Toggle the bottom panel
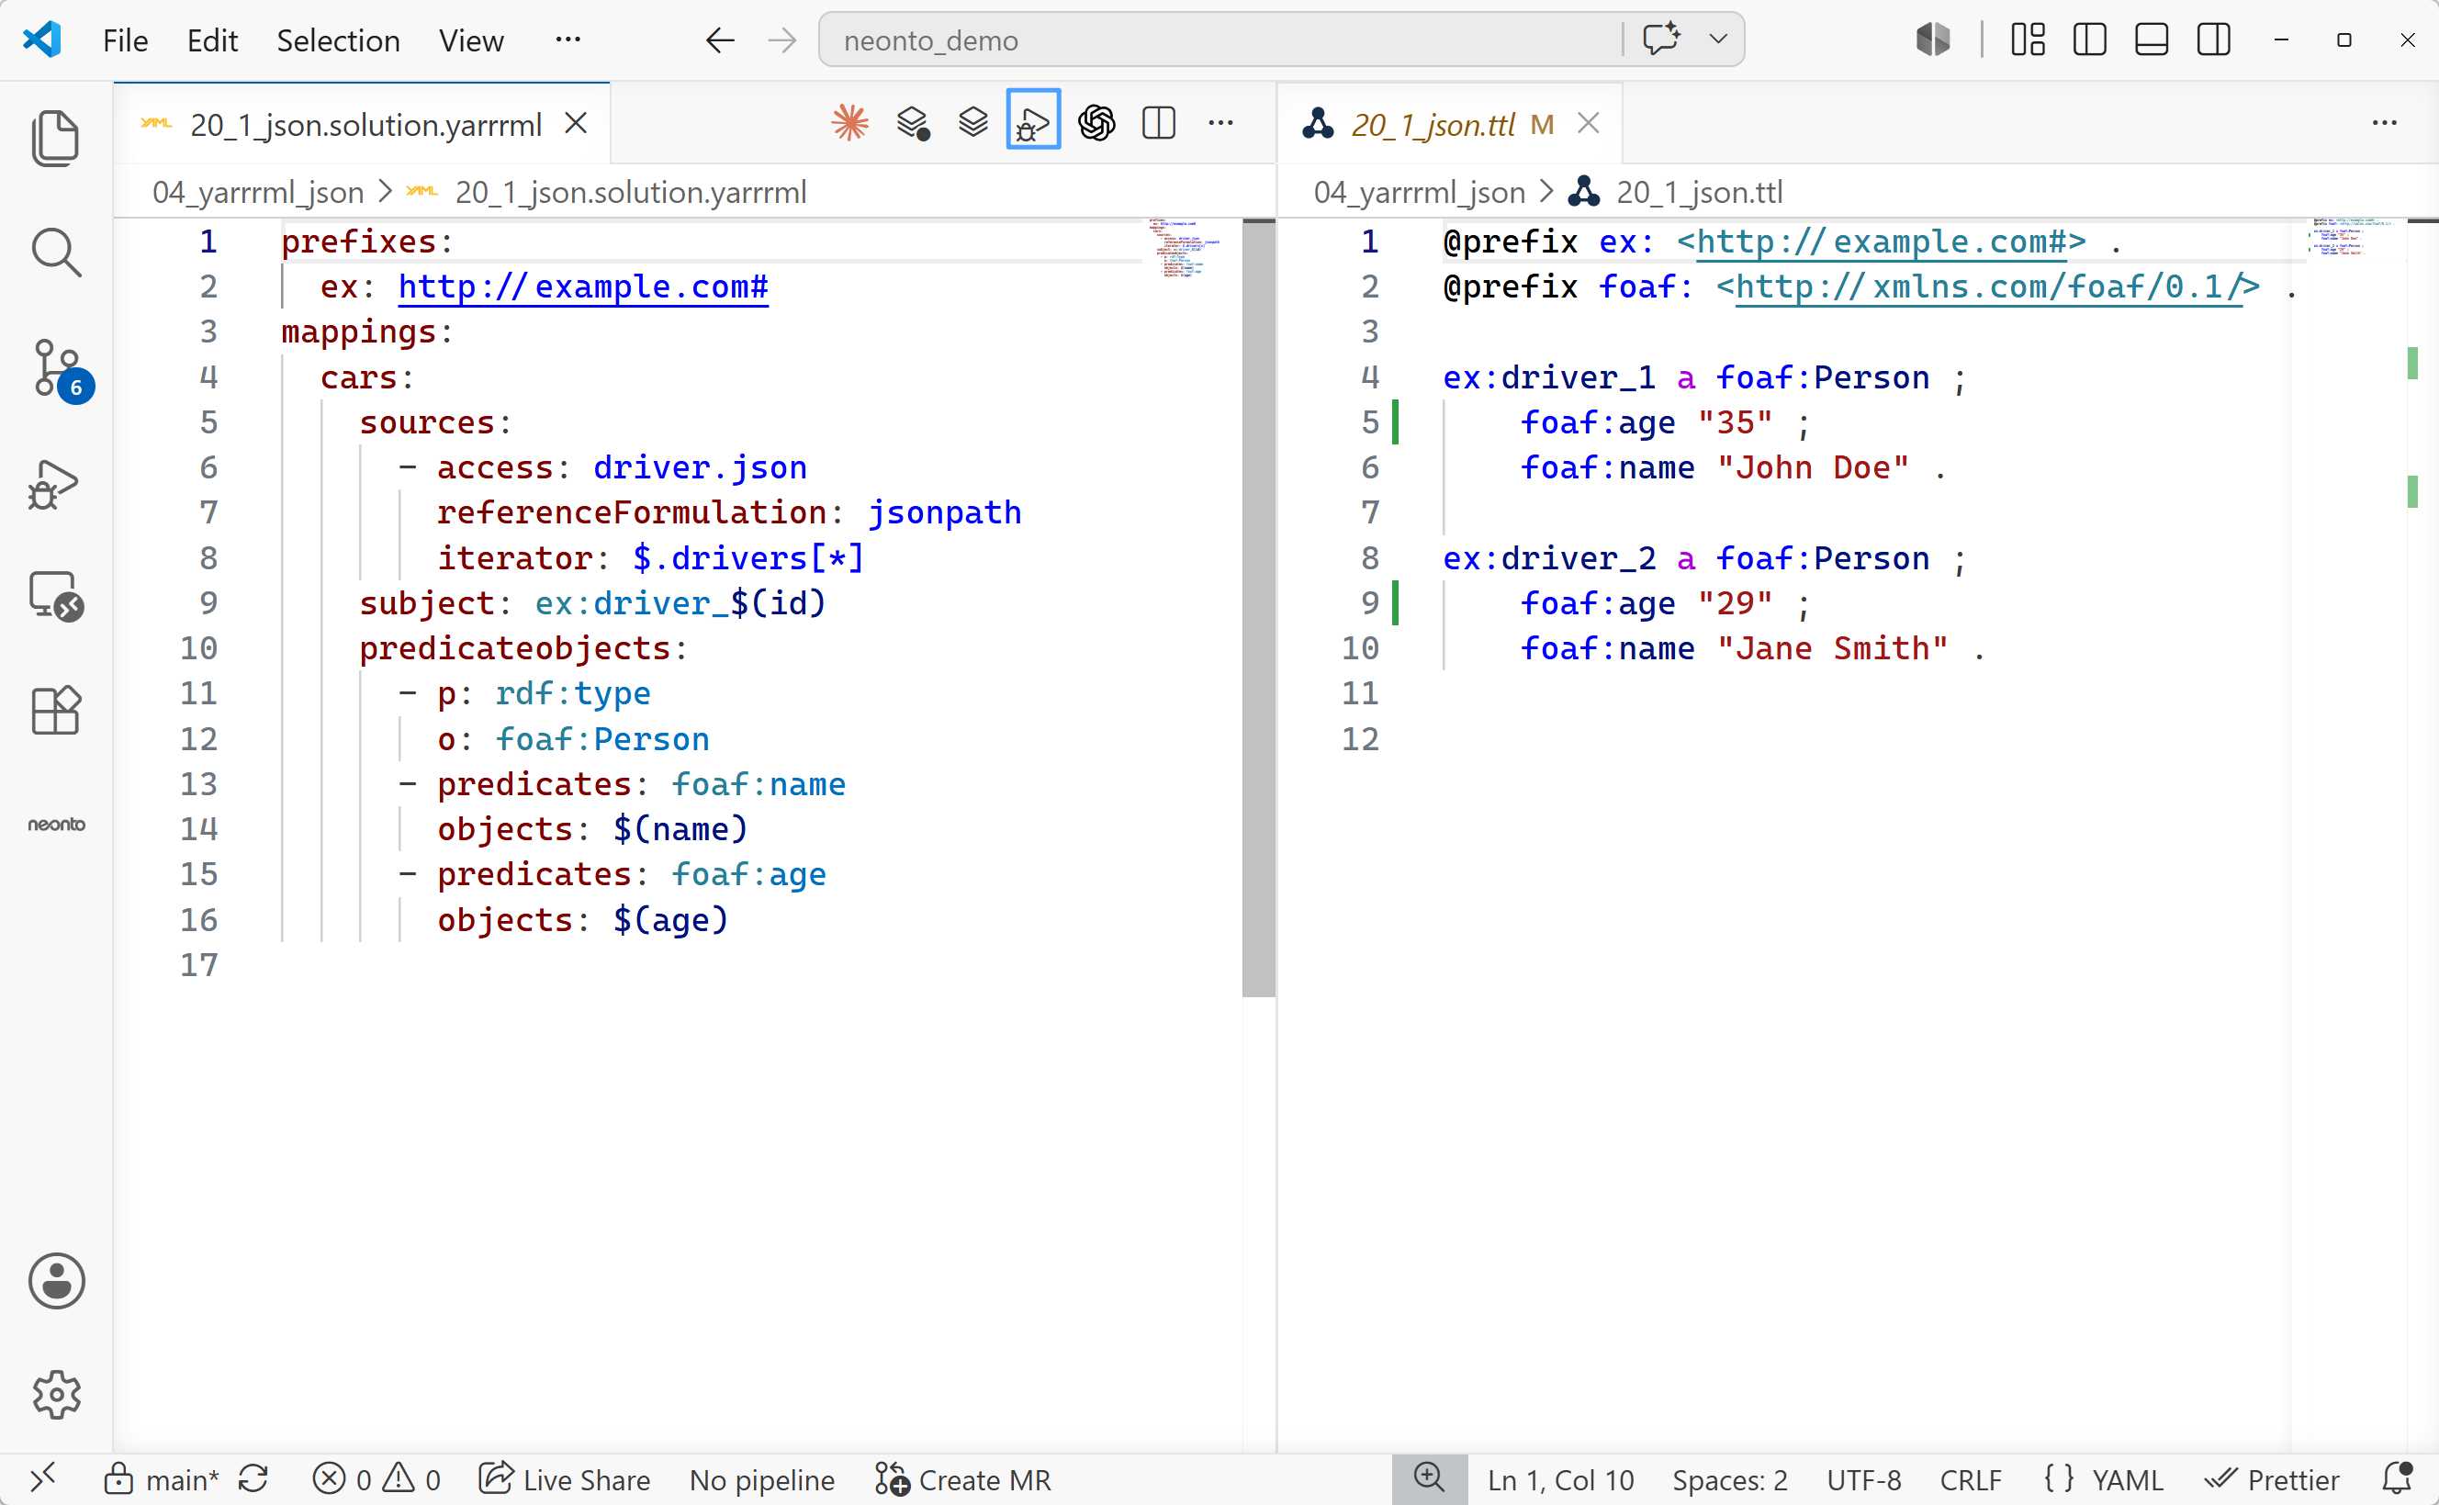The height and width of the screenshot is (1505, 2439). click(x=2152, y=39)
